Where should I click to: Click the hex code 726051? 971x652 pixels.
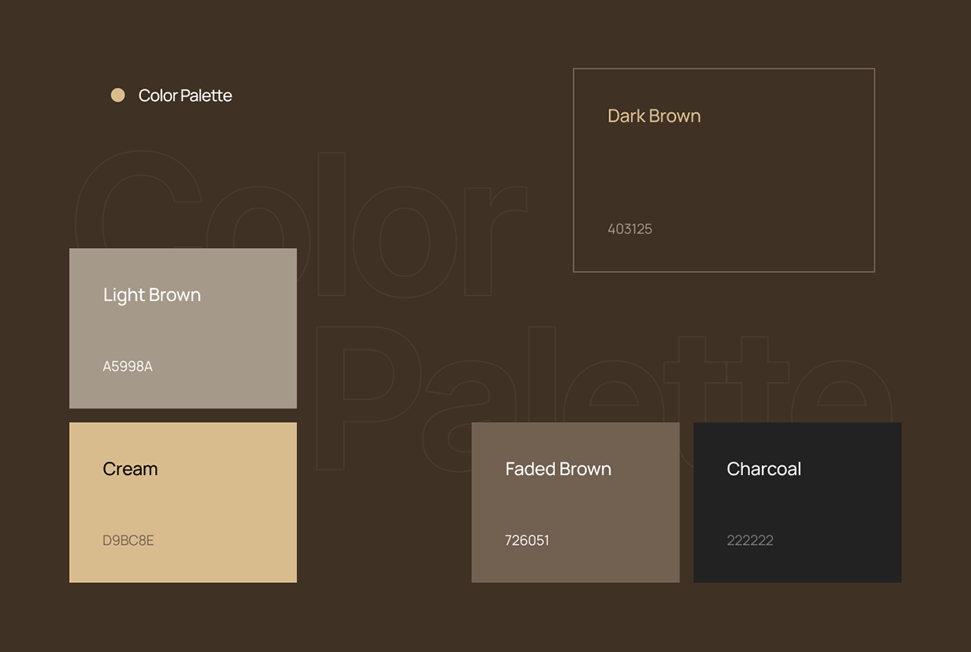527,540
